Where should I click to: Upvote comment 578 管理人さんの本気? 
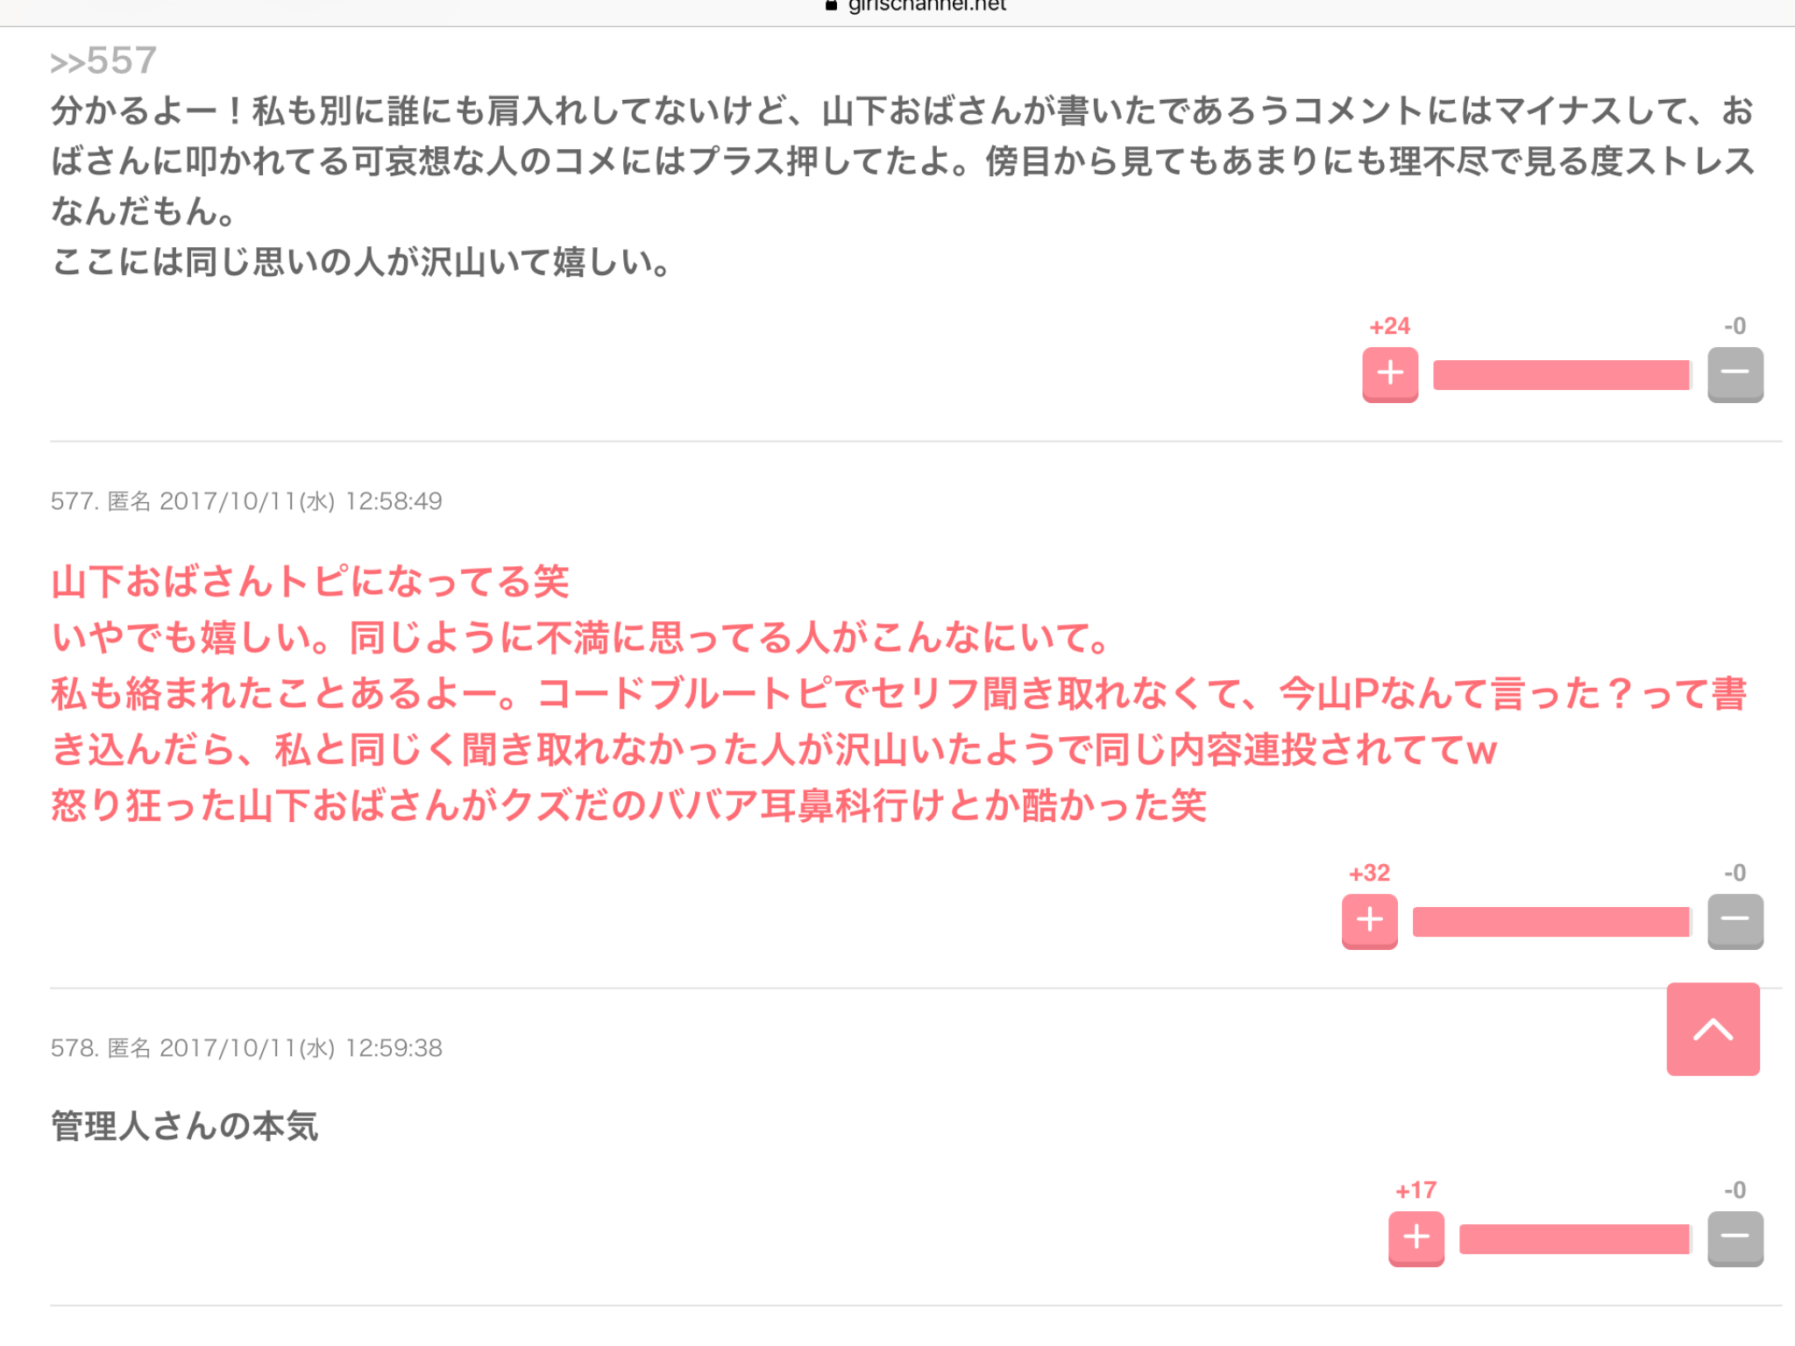1416,1238
